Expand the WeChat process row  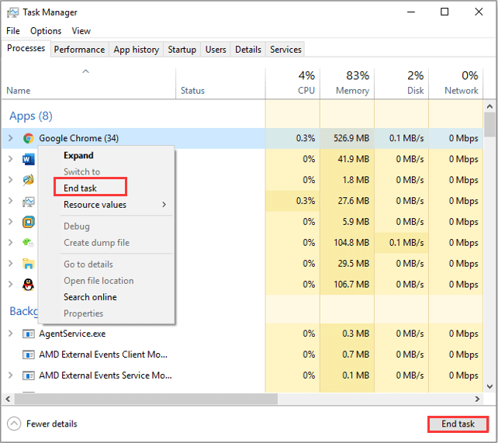(11, 243)
